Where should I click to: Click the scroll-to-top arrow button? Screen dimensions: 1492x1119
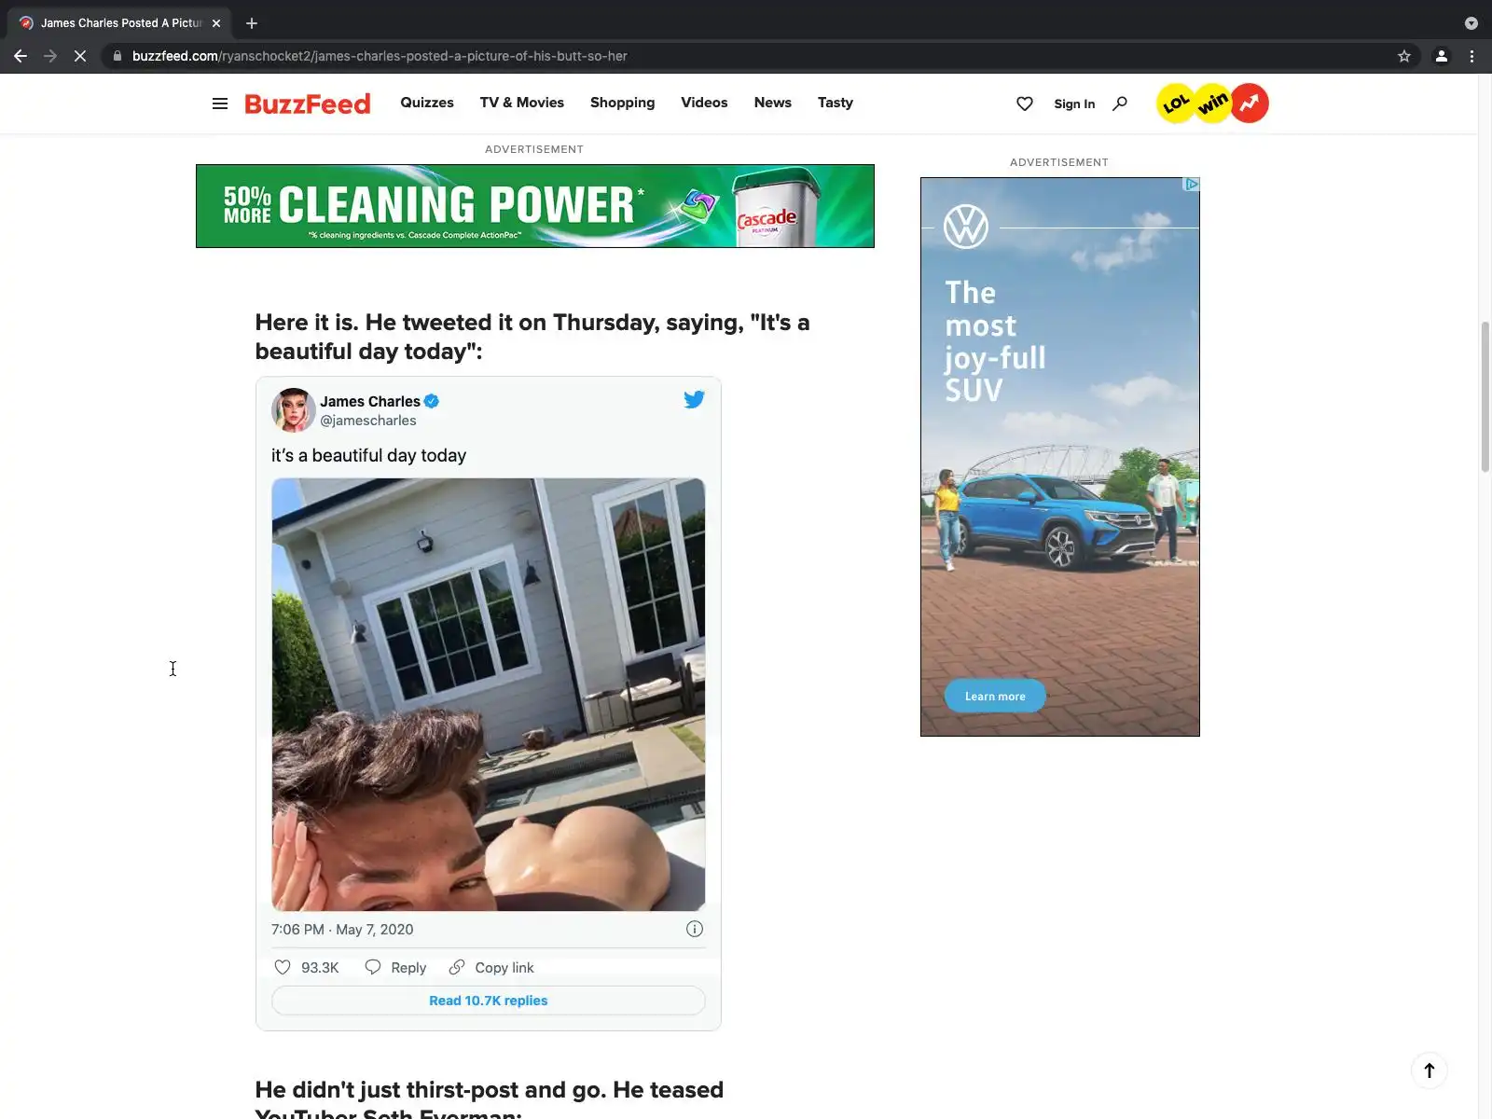click(1429, 1071)
